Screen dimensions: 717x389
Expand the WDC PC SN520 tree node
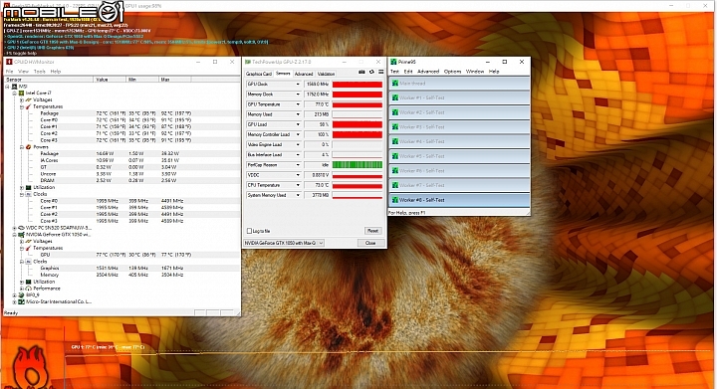point(15,228)
